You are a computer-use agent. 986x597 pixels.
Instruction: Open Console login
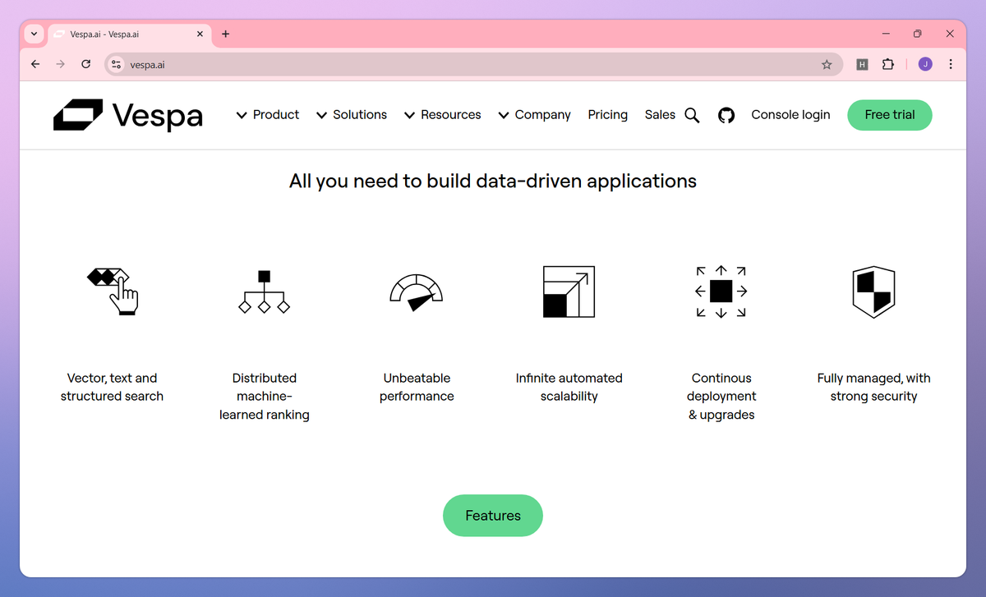(x=790, y=115)
